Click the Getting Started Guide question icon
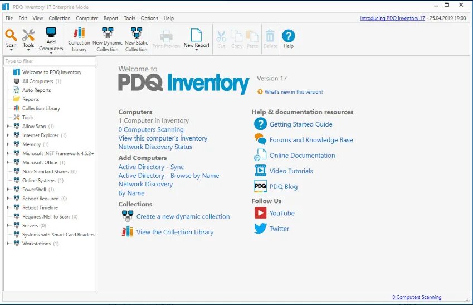 260,124
